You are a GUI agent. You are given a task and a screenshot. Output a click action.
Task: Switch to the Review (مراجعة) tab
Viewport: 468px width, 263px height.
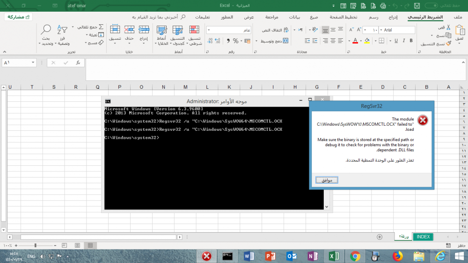tap(271, 17)
